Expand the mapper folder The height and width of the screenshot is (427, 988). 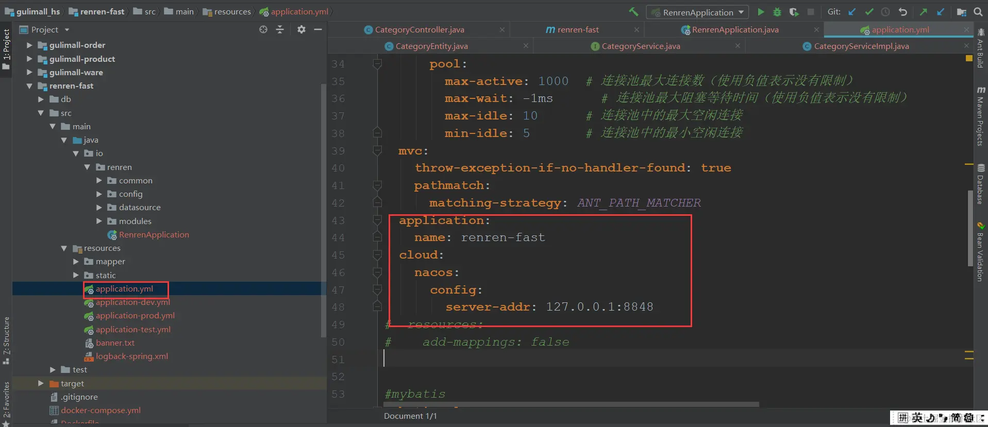click(76, 262)
